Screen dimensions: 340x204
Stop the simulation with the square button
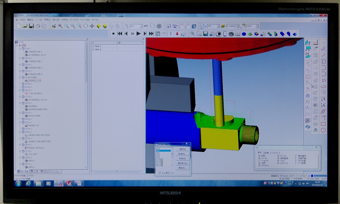point(113,34)
